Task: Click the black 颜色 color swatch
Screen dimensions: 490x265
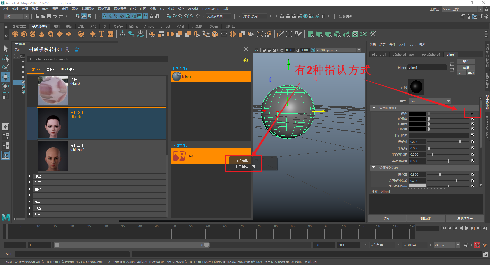Action: tap(418, 114)
